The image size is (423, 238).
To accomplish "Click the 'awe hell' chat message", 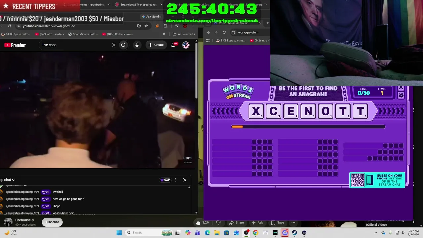I will (x=58, y=192).
